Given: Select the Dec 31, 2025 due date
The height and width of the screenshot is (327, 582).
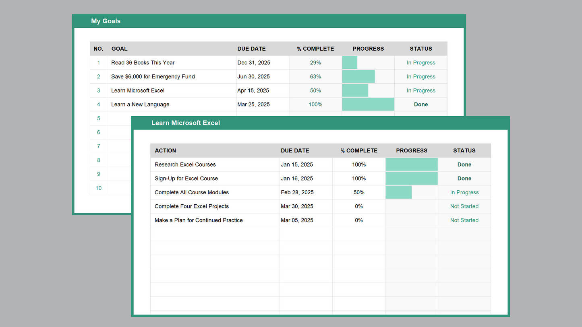Looking at the screenshot, I should pyautogui.click(x=254, y=63).
